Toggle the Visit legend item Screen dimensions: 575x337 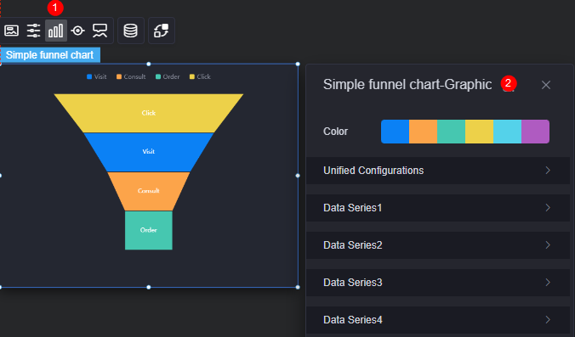pos(96,77)
